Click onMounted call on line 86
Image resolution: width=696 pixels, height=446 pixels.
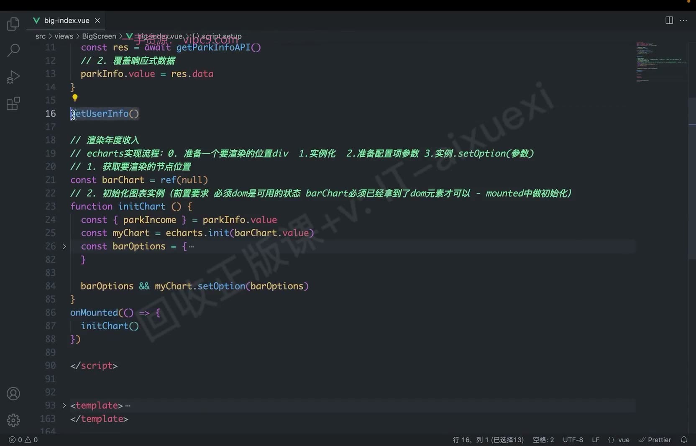point(94,313)
